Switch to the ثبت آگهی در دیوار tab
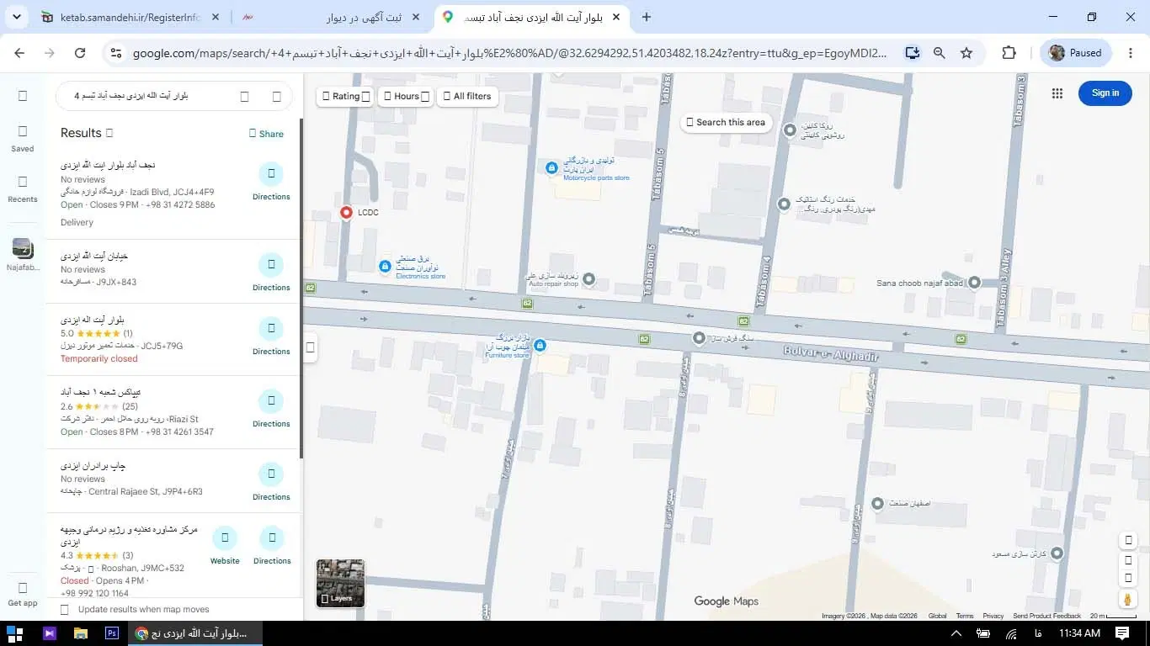Viewport: 1150px width, 646px height. click(x=332, y=17)
